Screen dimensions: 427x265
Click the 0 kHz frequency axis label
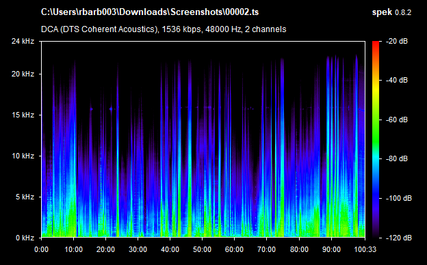(x=25, y=238)
